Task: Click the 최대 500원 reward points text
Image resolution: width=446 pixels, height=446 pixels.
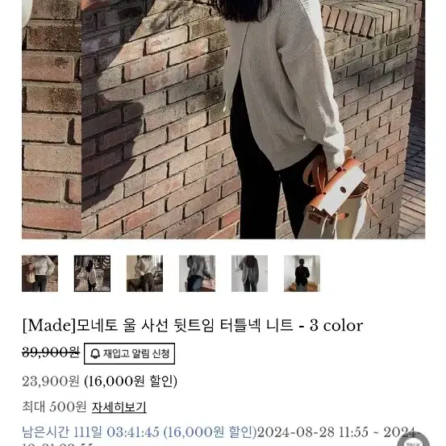Action: tap(54, 406)
